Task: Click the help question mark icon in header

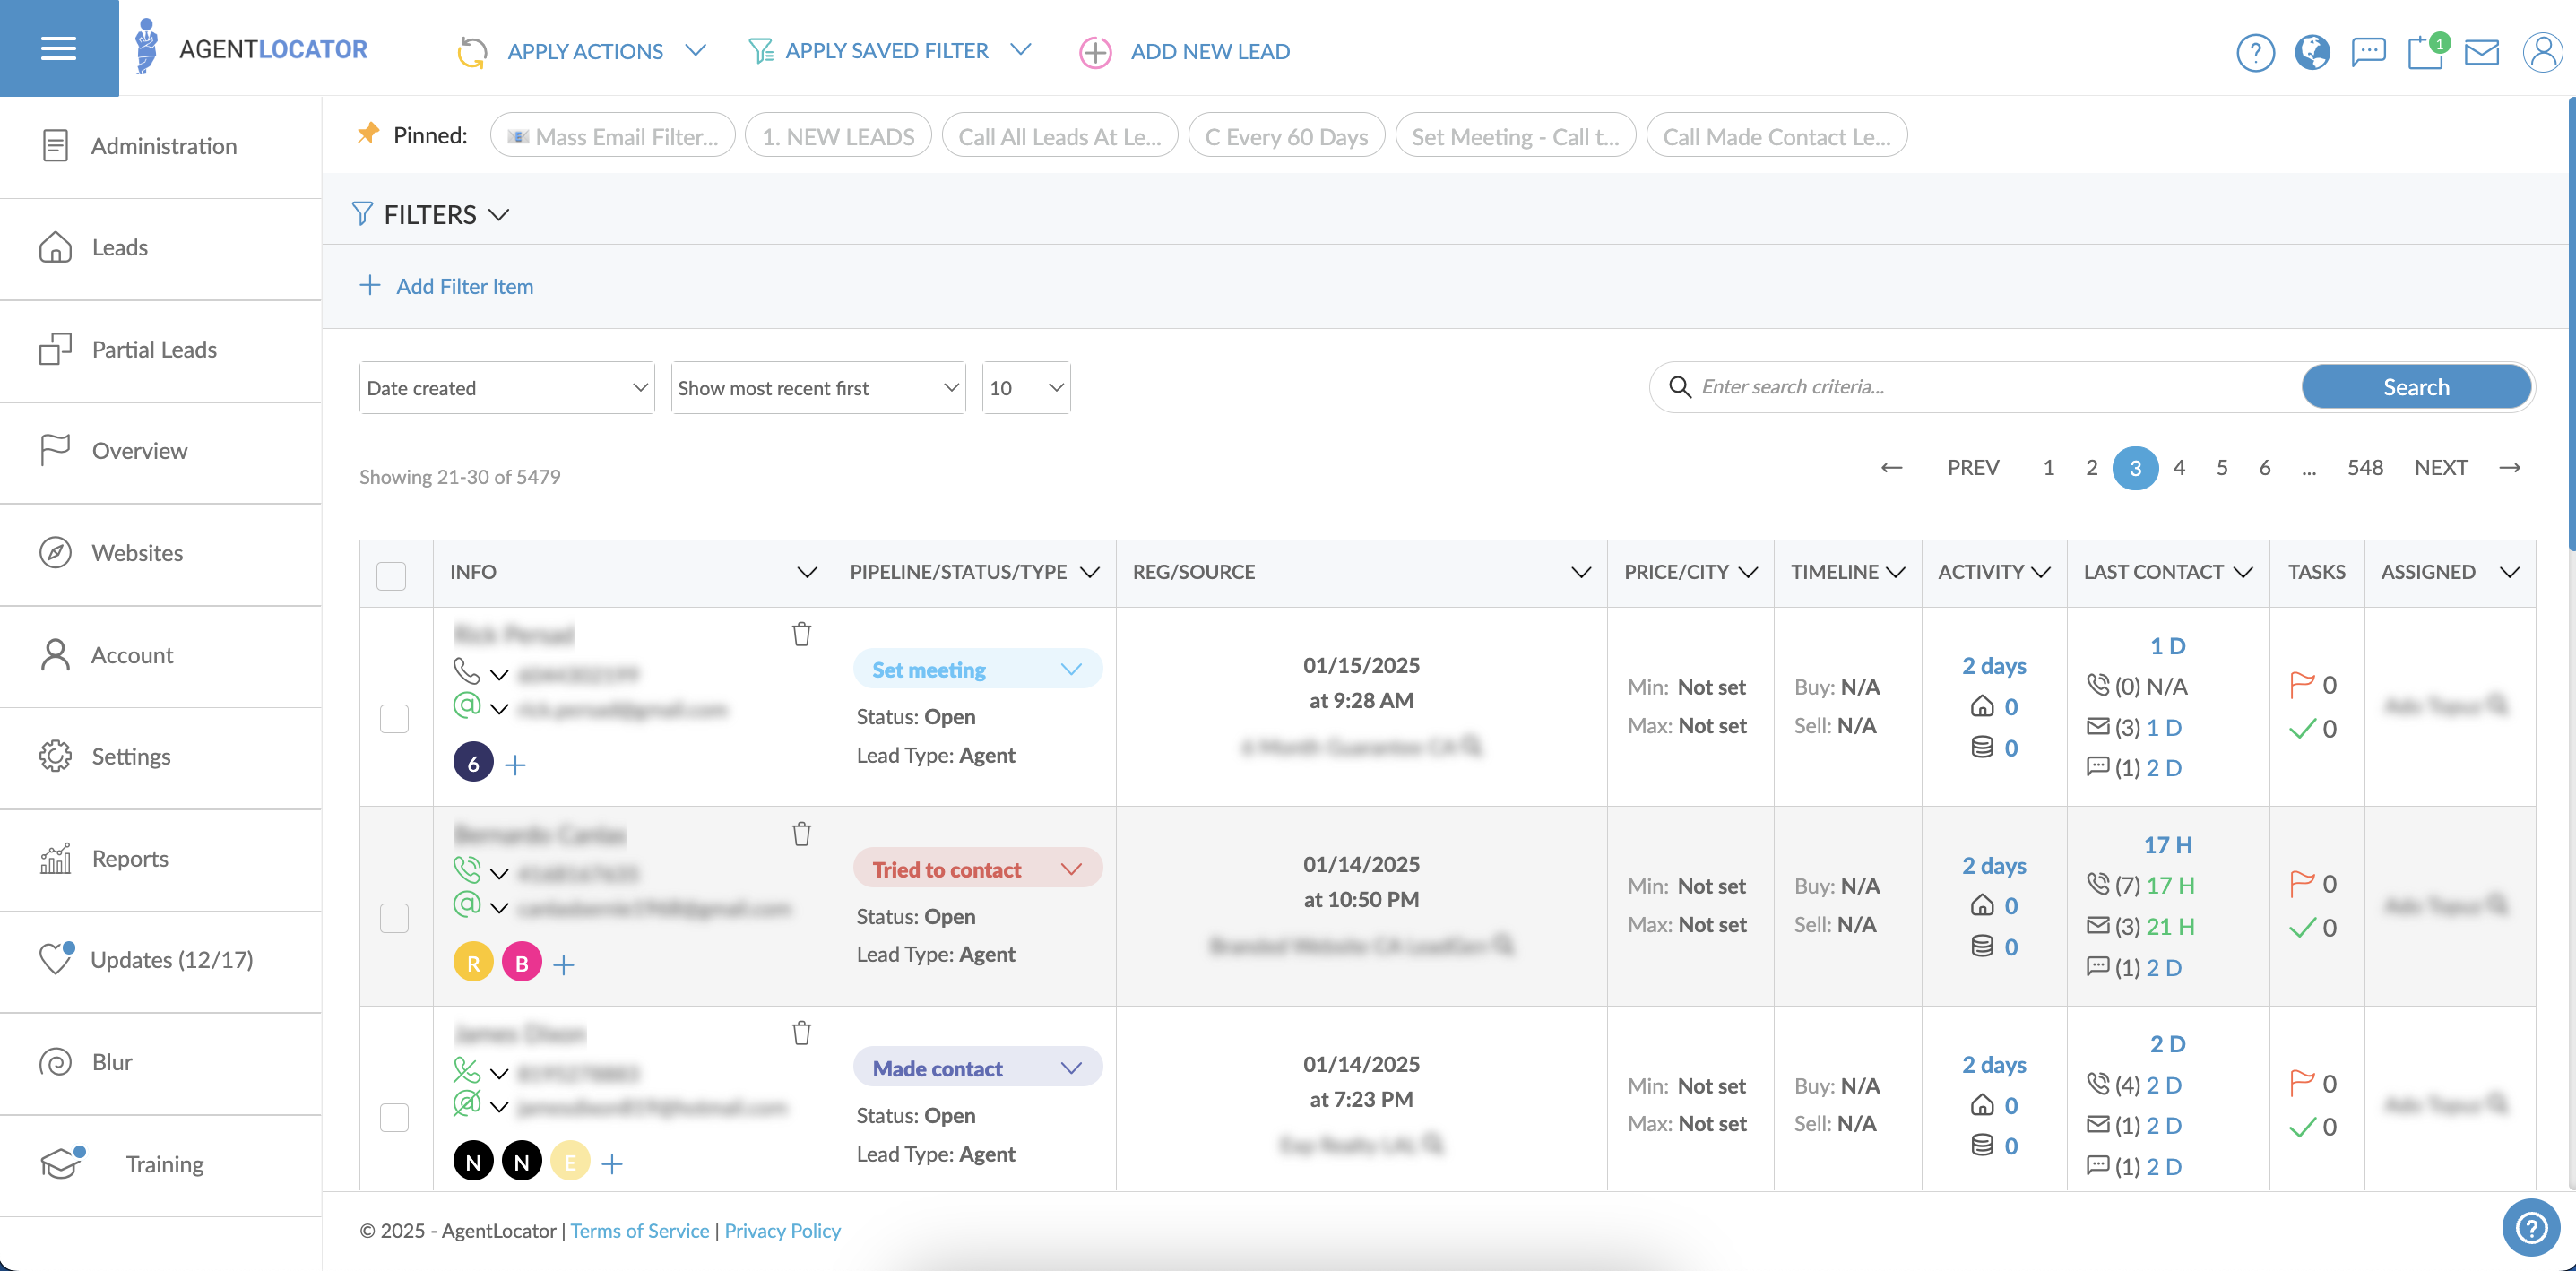Action: pos(2255,52)
